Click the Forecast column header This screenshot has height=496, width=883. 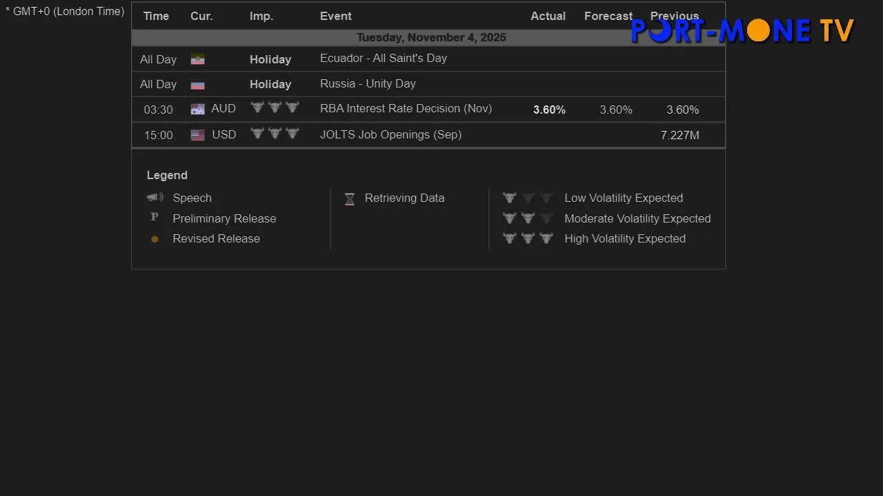[x=608, y=16]
